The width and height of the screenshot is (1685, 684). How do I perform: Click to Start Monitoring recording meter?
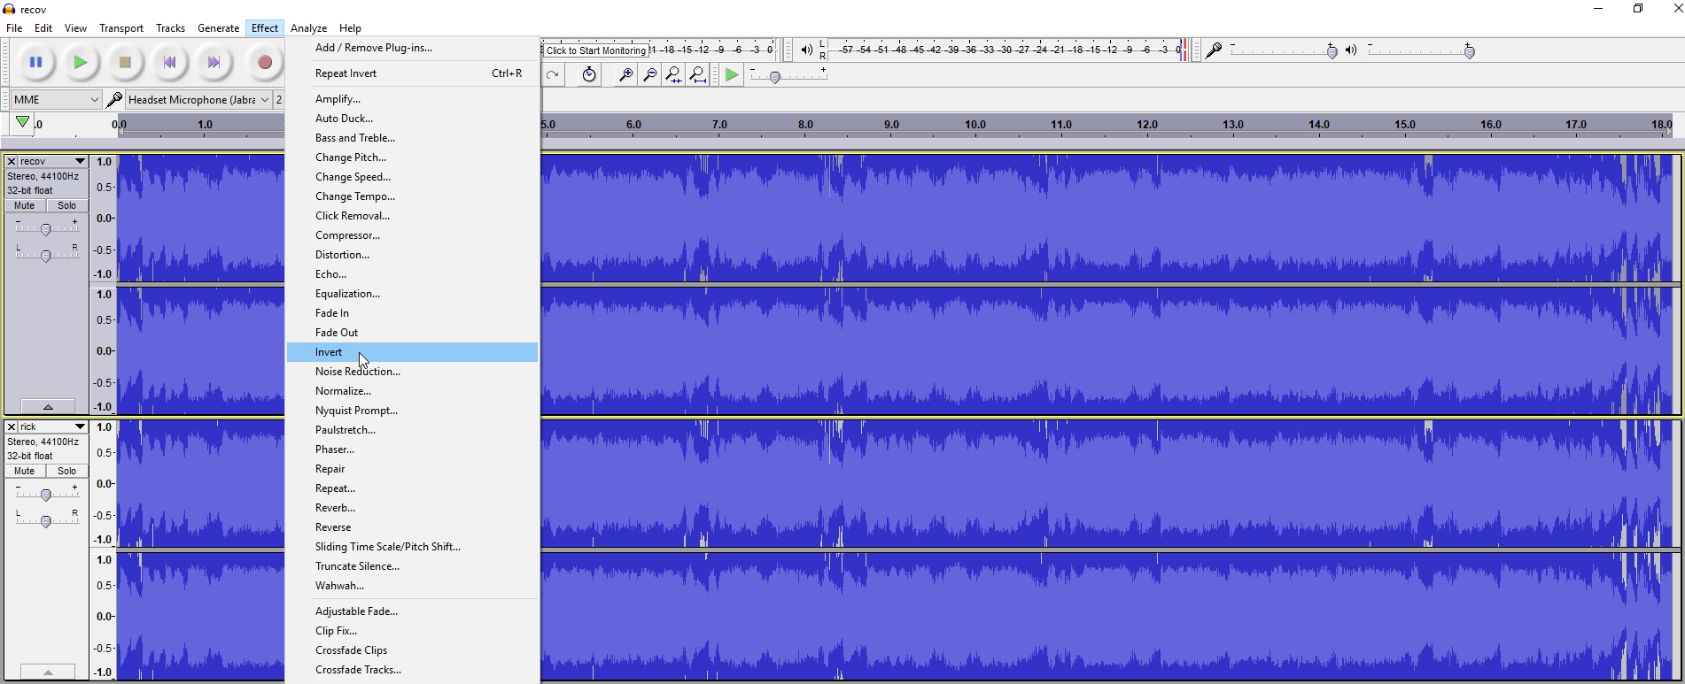point(595,50)
